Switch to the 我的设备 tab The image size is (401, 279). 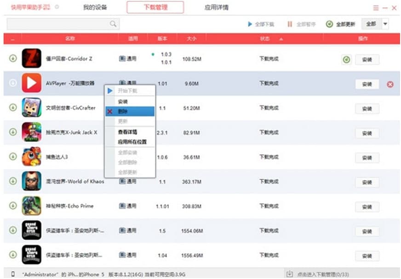(x=94, y=7)
